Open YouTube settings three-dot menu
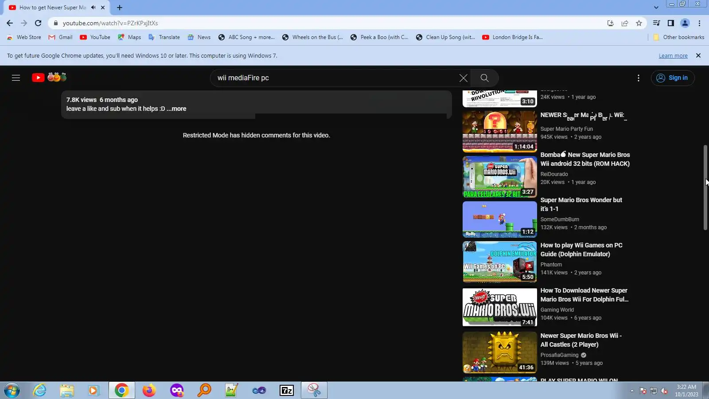Image resolution: width=709 pixels, height=399 pixels. coord(638,78)
